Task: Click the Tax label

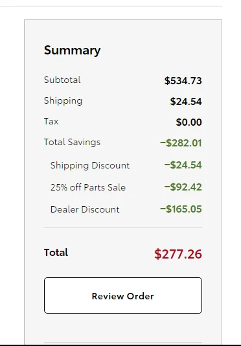Action: 51,121
